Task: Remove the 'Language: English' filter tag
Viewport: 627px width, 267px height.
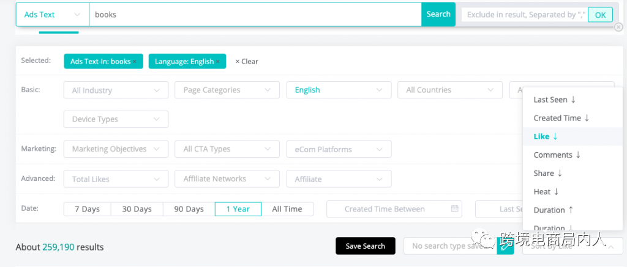Action: (x=218, y=61)
